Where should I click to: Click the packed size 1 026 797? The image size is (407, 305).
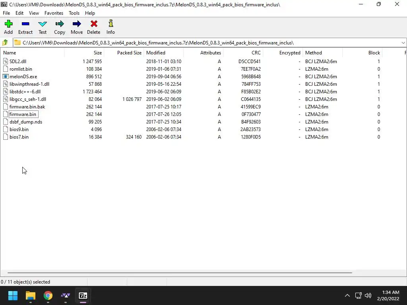pyautogui.click(x=132, y=99)
